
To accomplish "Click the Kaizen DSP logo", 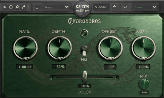I will tap(82, 8).
